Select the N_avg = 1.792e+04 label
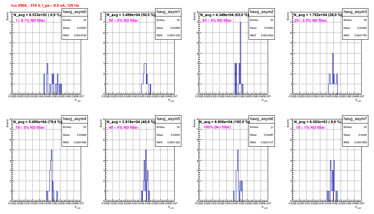Viewport: 374px width, 214px height. [317, 15]
